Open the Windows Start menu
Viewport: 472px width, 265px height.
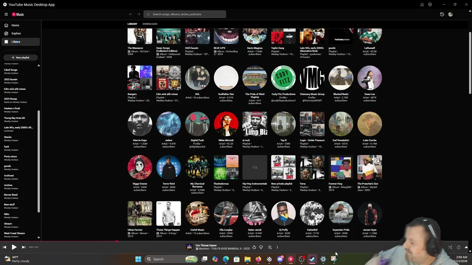coord(138,259)
